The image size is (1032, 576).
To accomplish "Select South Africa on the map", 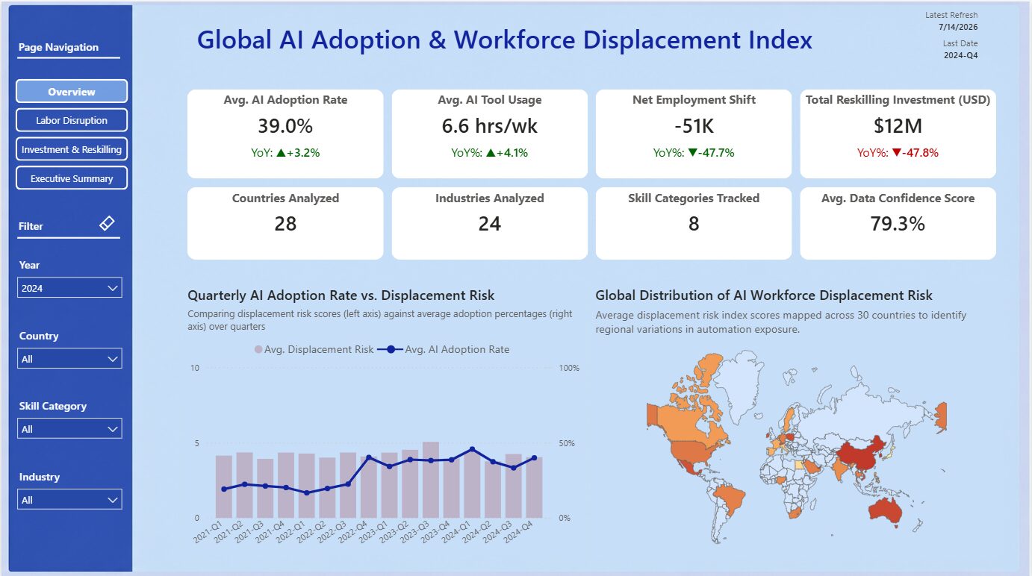I will [x=794, y=513].
